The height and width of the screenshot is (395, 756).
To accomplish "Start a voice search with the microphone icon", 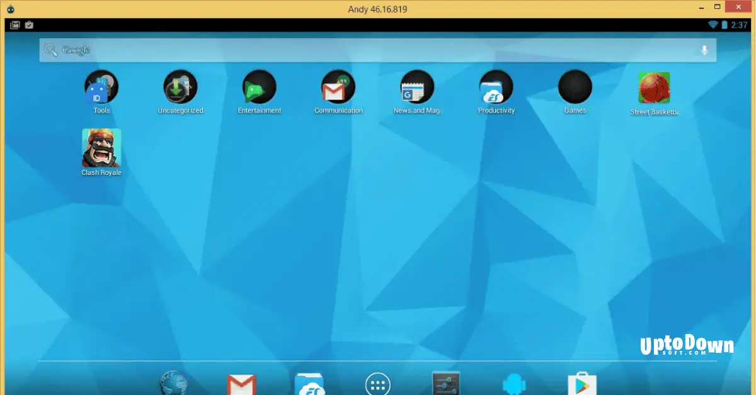I will (704, 50).
